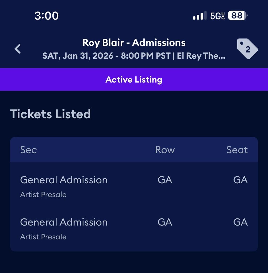
Task: Click the Seat column header
Action: (x=237, y=150)
